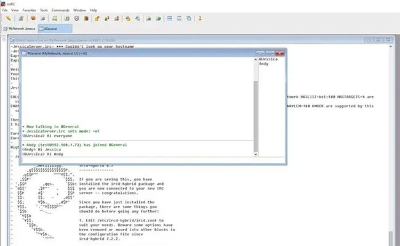Viewport: 400px width, 246px height.
Task: Switch to MyNetwork Jessica switchbar button
Action: point(20,28)
